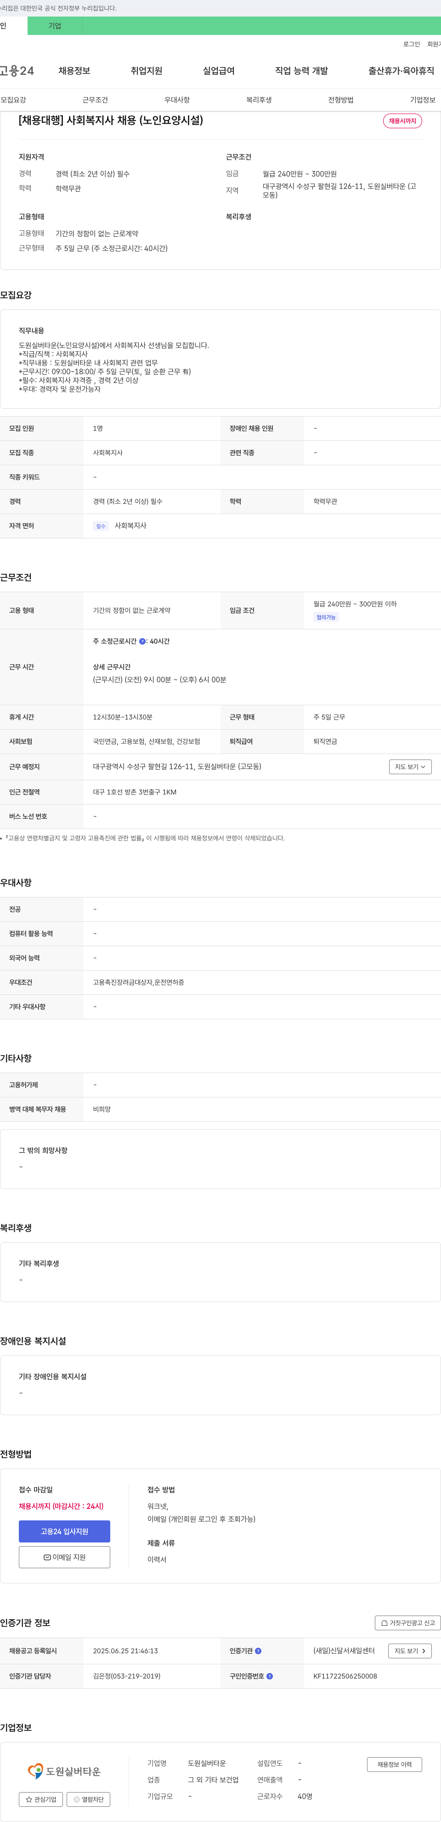Image resolution: width=441 pixels, height=1822 pixels.
Task: Click the 고용촉진장려금대상자,운전면허증 preference text
Action: tap(139, 982)
